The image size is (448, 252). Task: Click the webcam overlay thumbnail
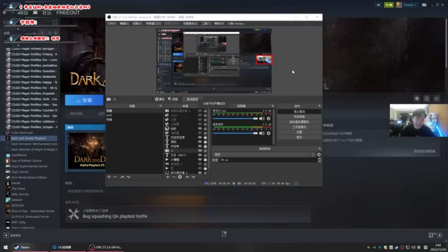pyautogui.click(x=418, y=120)
